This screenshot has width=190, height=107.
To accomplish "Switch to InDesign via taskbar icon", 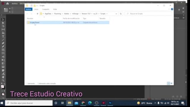I will (103, 103).
